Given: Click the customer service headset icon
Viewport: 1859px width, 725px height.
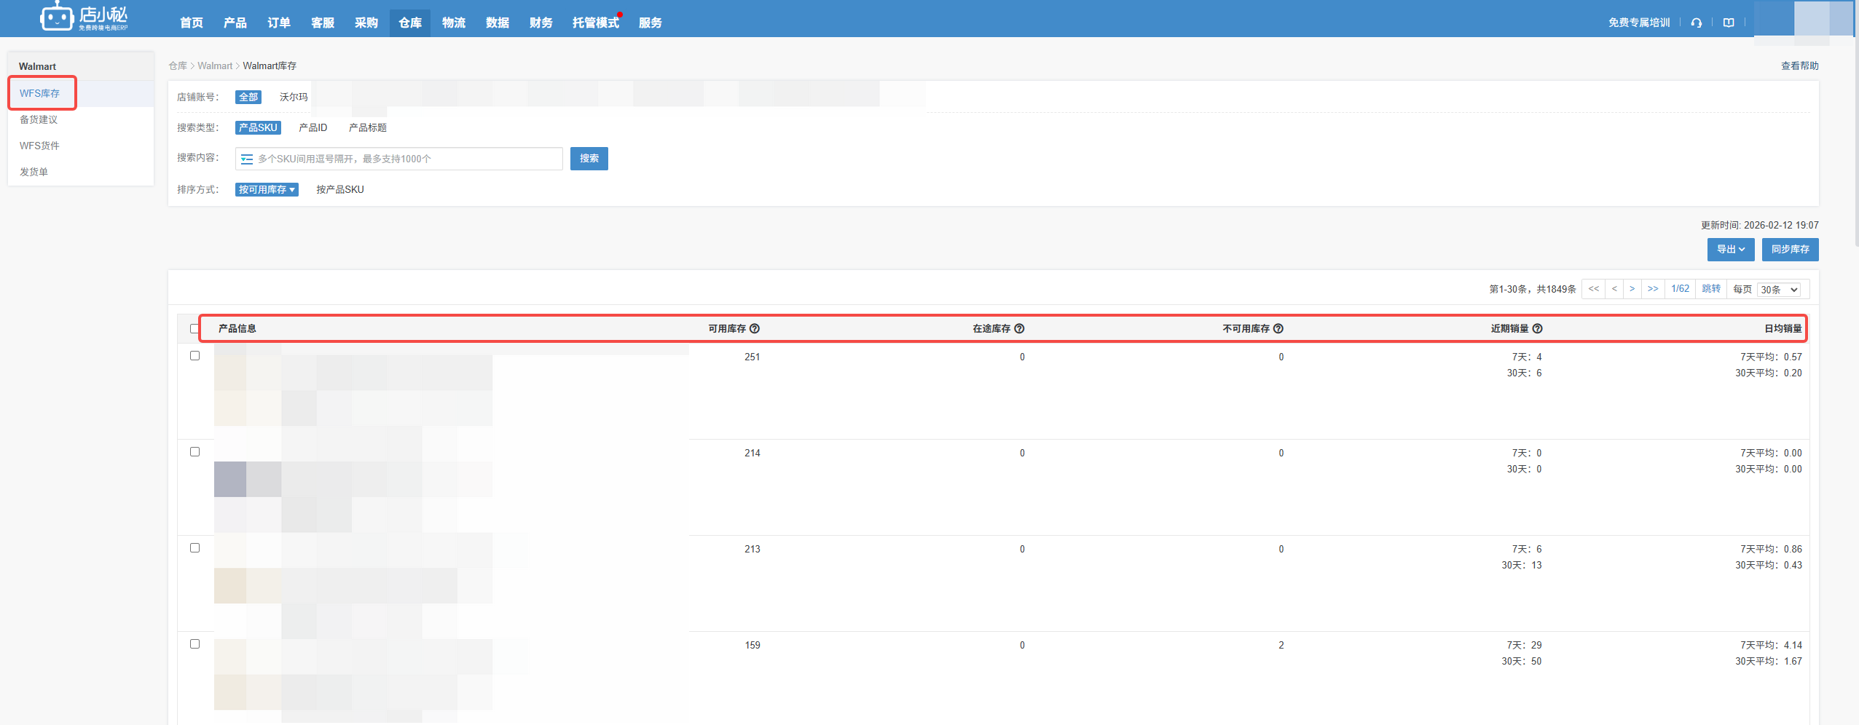Looking at the screenshot, I should click(1697, 23).
